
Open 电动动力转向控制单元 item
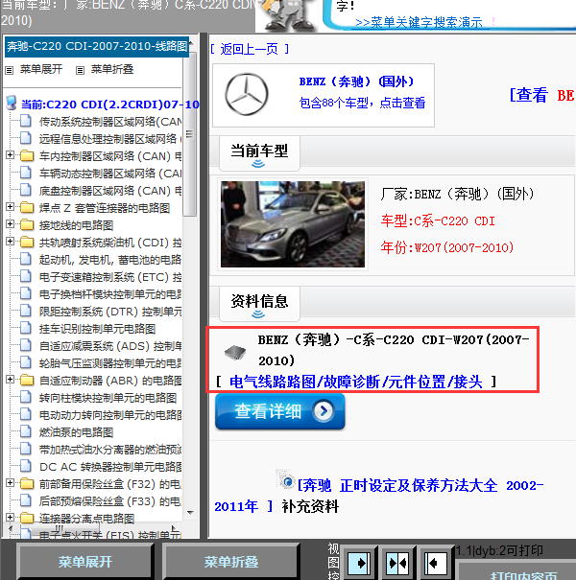110,415
